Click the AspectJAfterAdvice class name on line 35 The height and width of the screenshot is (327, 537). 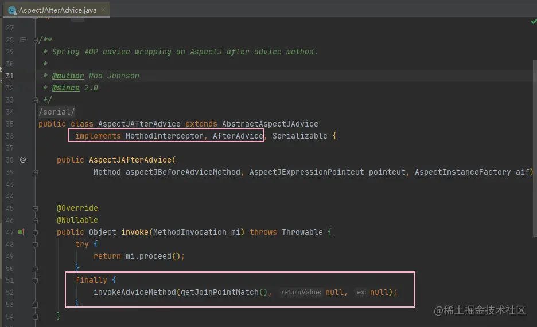click(x=139, y=124)
